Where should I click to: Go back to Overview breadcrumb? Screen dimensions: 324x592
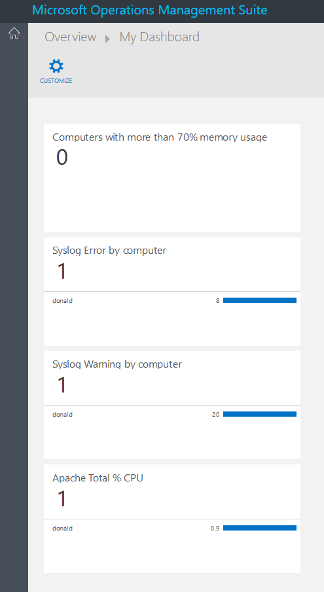(70, 37)
